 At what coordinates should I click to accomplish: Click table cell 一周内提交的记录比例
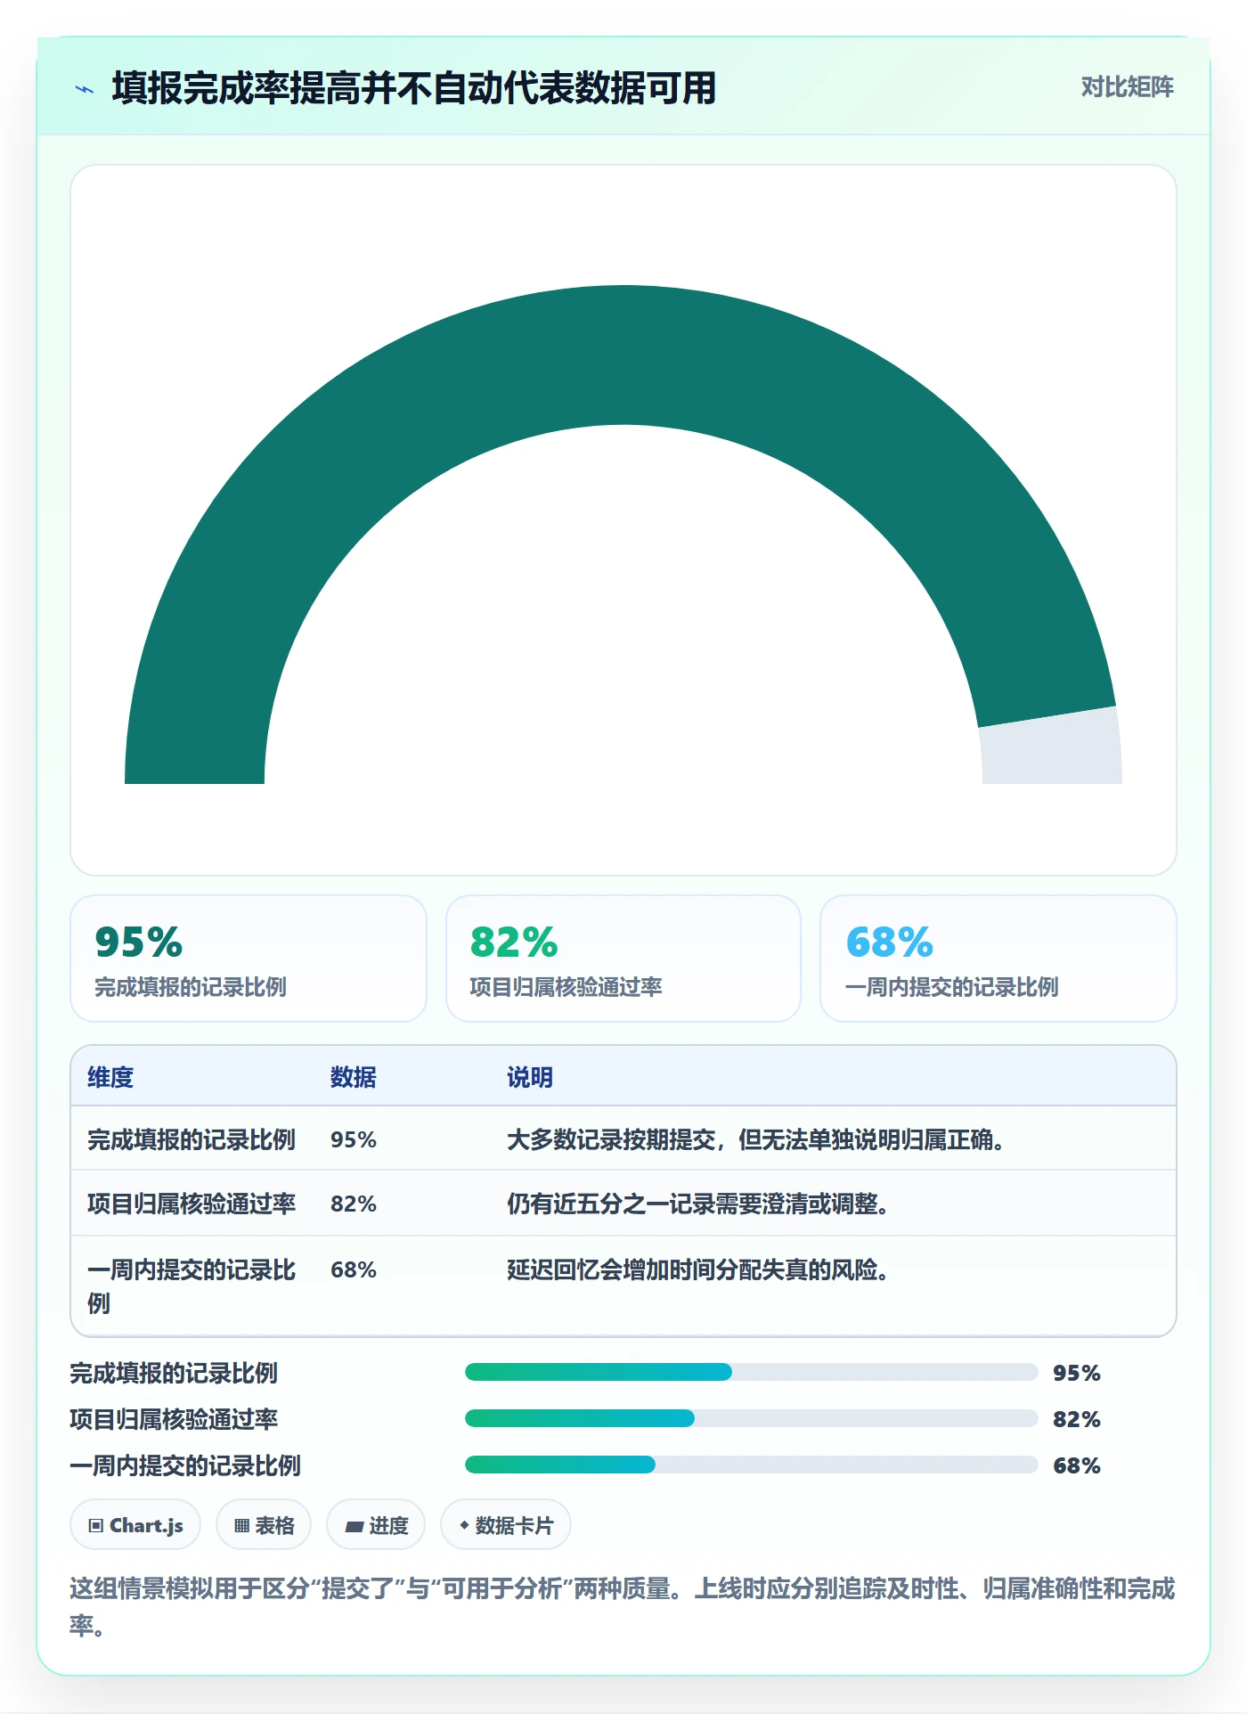pyautogui.click(x=192, y=1286)
